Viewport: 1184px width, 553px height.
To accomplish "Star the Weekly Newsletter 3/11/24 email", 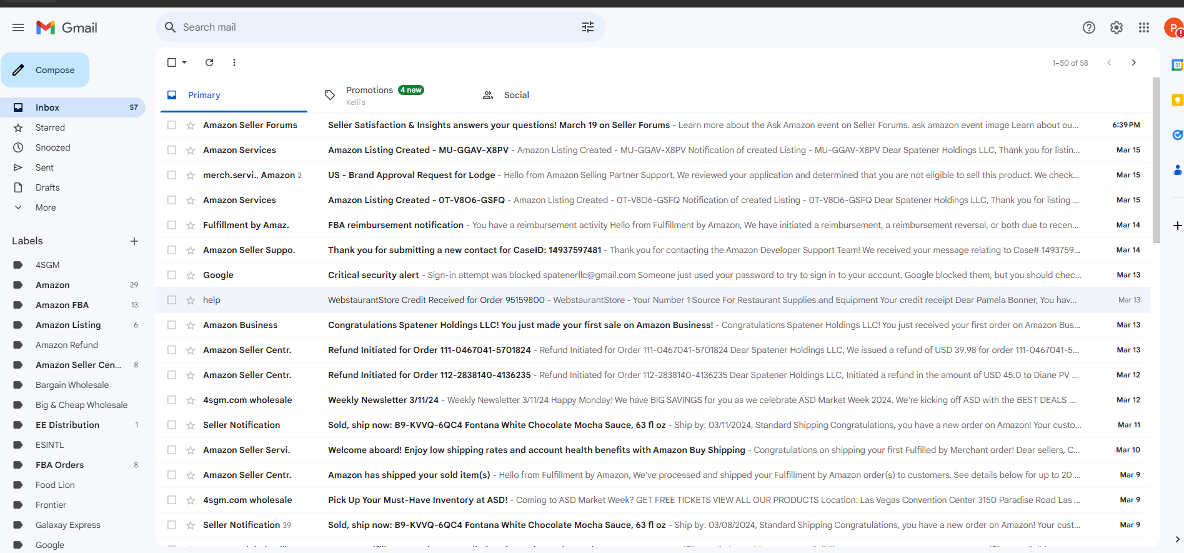I will [191, 400].
